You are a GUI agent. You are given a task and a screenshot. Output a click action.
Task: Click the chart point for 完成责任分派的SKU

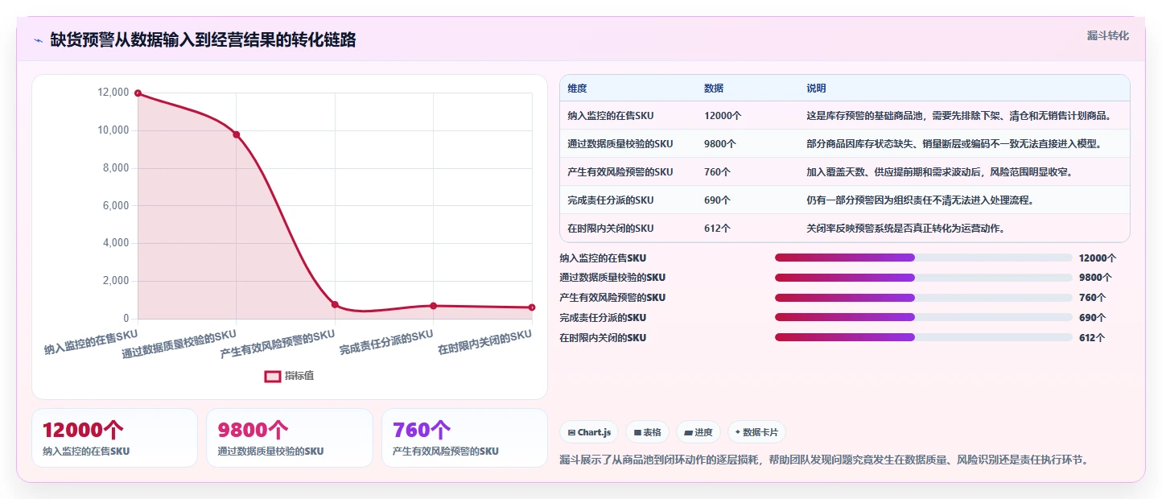click(x=433, y=306)
